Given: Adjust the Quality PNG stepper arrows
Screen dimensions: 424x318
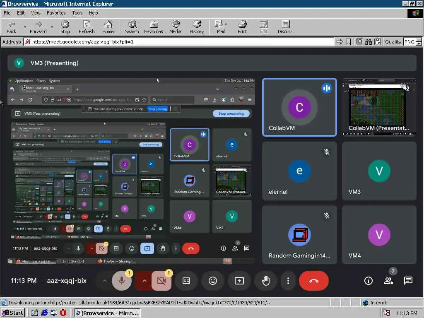Looking at the screenshot, I should (419, 42).
